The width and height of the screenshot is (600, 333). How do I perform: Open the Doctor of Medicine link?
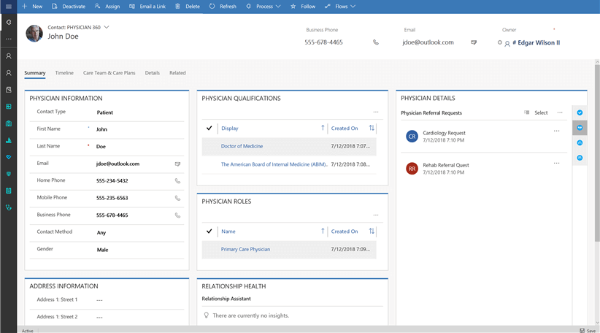pyautogui.click(x=242, y=146)
